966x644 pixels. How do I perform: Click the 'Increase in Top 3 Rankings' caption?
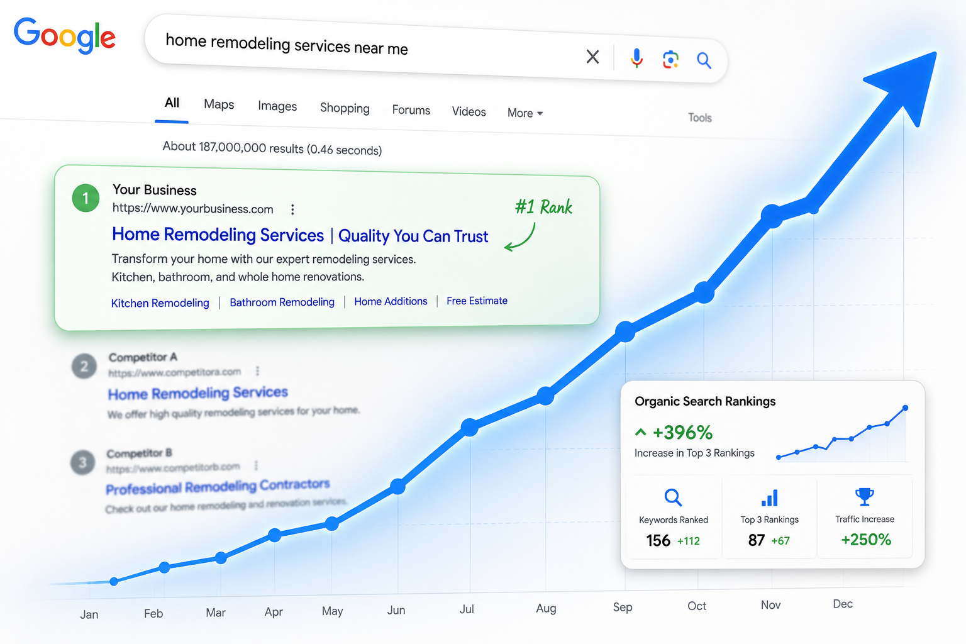pos(694,453)
